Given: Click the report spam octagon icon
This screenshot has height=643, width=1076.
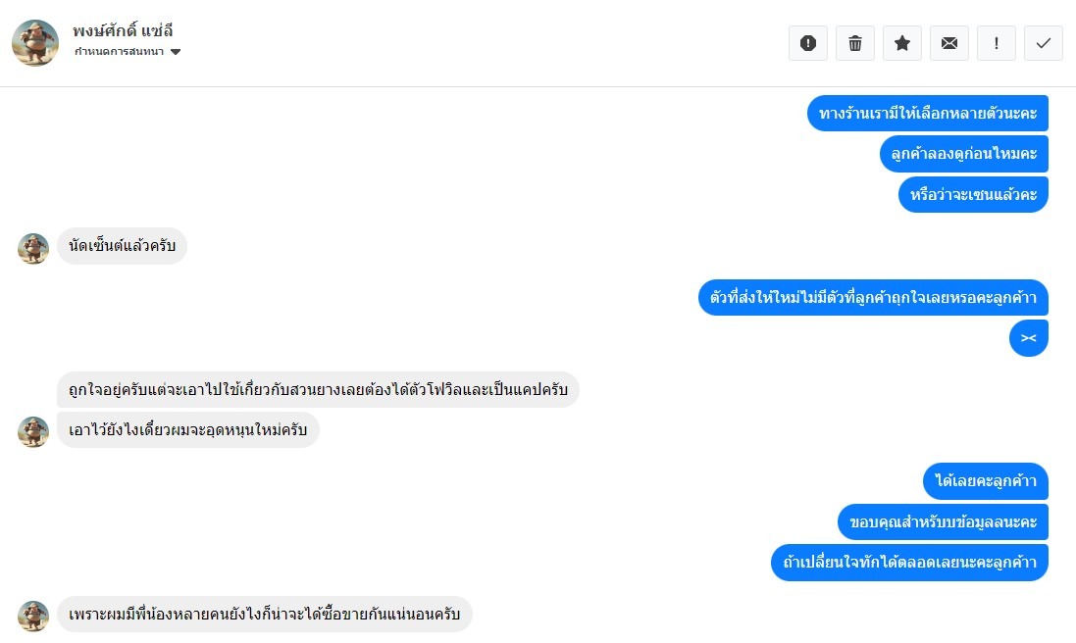Looking at the screenshot, I should click(x=808, y=43).
